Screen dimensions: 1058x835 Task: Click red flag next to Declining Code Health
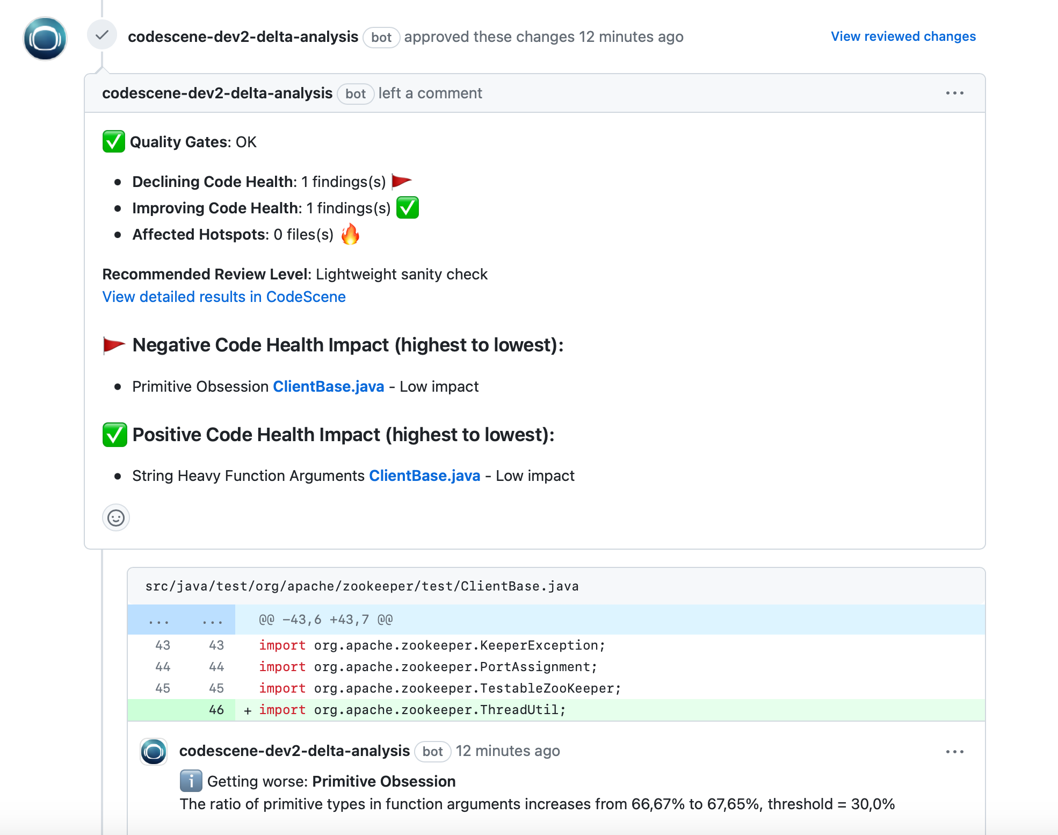point(401,182)
